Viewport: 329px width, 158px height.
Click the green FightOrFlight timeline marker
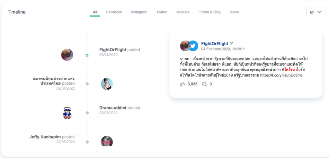tap(87, 55)
